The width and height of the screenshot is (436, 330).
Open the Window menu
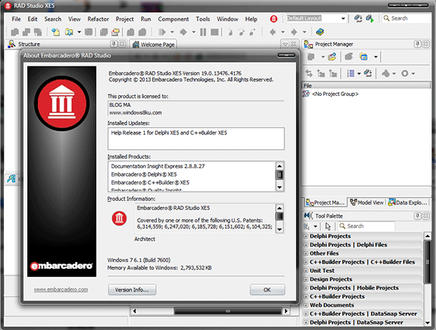[228, 19]
